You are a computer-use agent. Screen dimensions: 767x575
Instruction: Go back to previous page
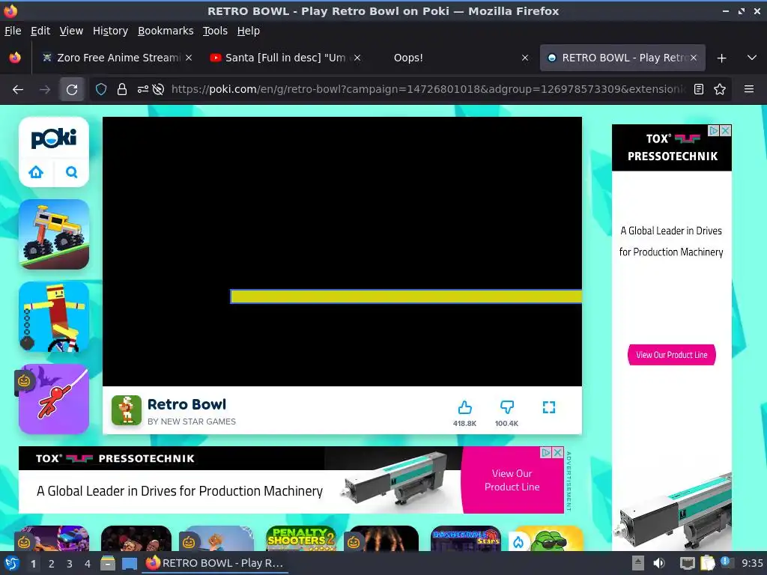click(x=18, y=90)
